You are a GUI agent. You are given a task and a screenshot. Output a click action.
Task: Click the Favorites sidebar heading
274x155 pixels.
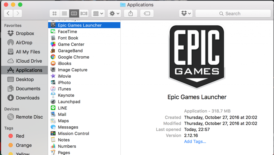pos(13,25)
